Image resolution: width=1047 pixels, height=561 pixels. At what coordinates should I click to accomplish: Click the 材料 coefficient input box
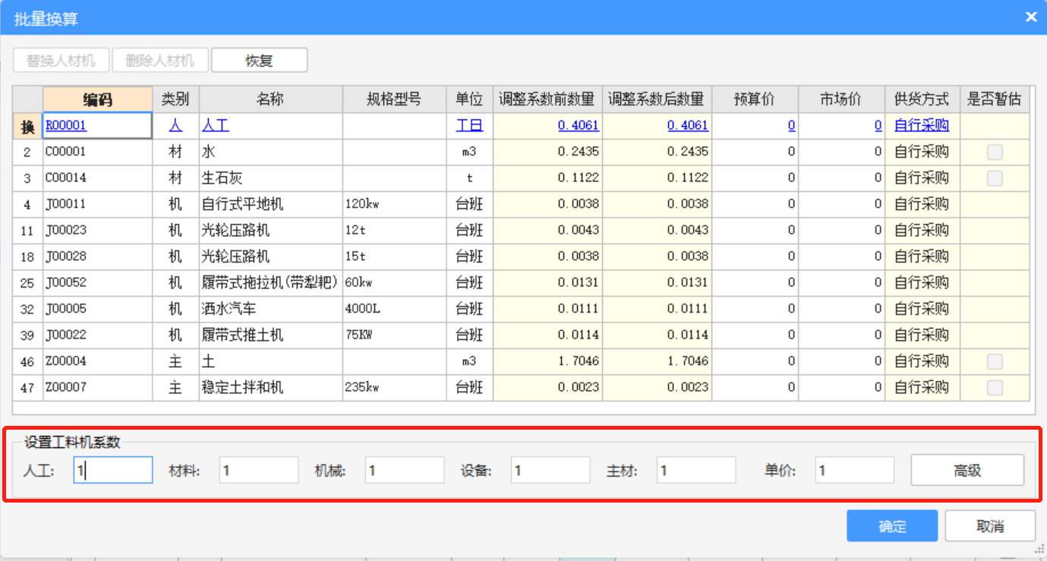click(x=258, y=471)
